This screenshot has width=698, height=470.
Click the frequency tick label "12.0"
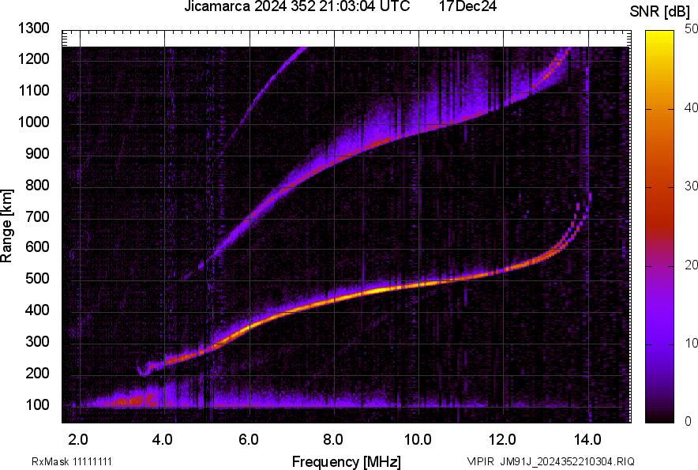[x=503, y=440]
